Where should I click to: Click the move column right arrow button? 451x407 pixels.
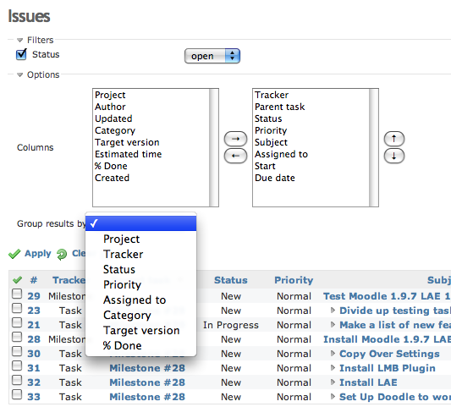pyautogui.click(x=235, y=139)
